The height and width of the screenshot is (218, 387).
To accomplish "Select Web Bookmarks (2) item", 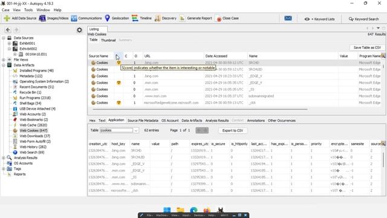I will click(34, 120).
